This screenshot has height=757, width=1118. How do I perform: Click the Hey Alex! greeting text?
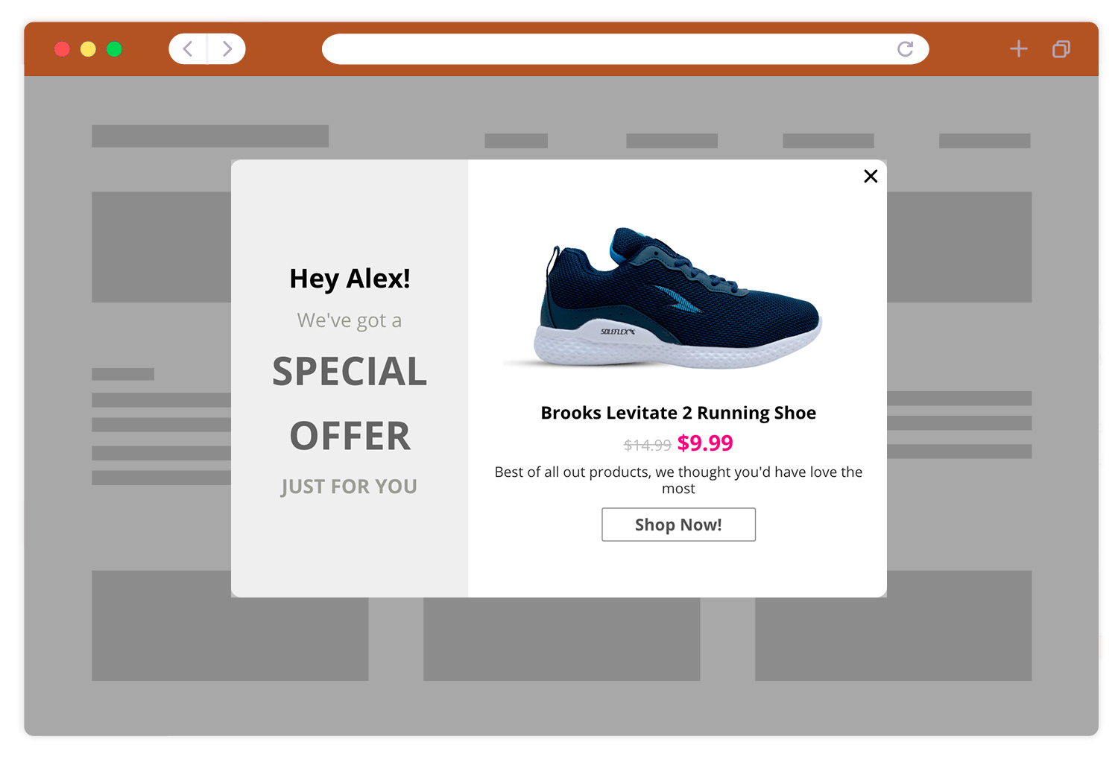click(350, 279)
